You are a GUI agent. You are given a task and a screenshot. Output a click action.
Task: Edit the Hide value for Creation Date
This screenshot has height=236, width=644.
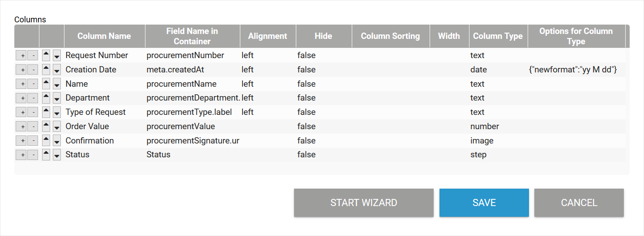point(306,70)
